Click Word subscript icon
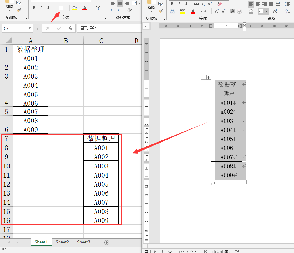The height and width of the screenshot is (253, 294). [x=203, y=4]
